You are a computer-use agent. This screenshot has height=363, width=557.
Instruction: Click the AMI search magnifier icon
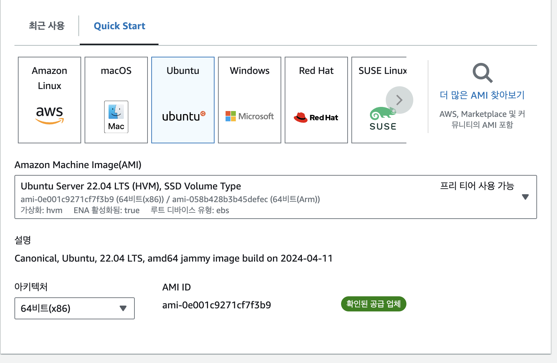[x=482, y=73]
